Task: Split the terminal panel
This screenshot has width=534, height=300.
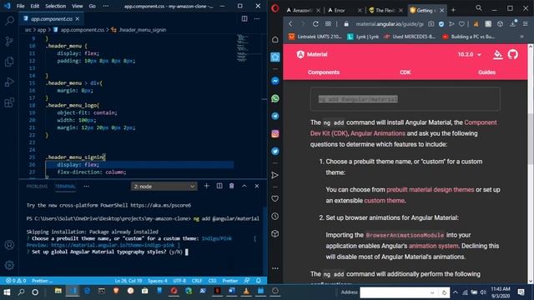Action: 219,186
